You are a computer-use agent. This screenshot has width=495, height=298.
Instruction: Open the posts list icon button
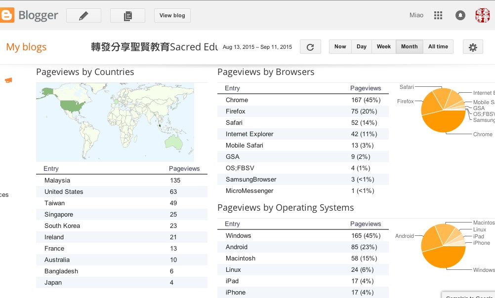[127, 15]
